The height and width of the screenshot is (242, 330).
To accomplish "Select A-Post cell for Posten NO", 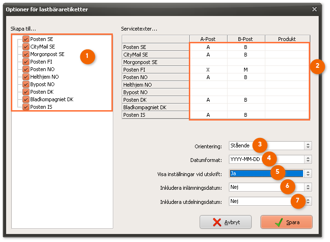I will click(x=208, y=77).
